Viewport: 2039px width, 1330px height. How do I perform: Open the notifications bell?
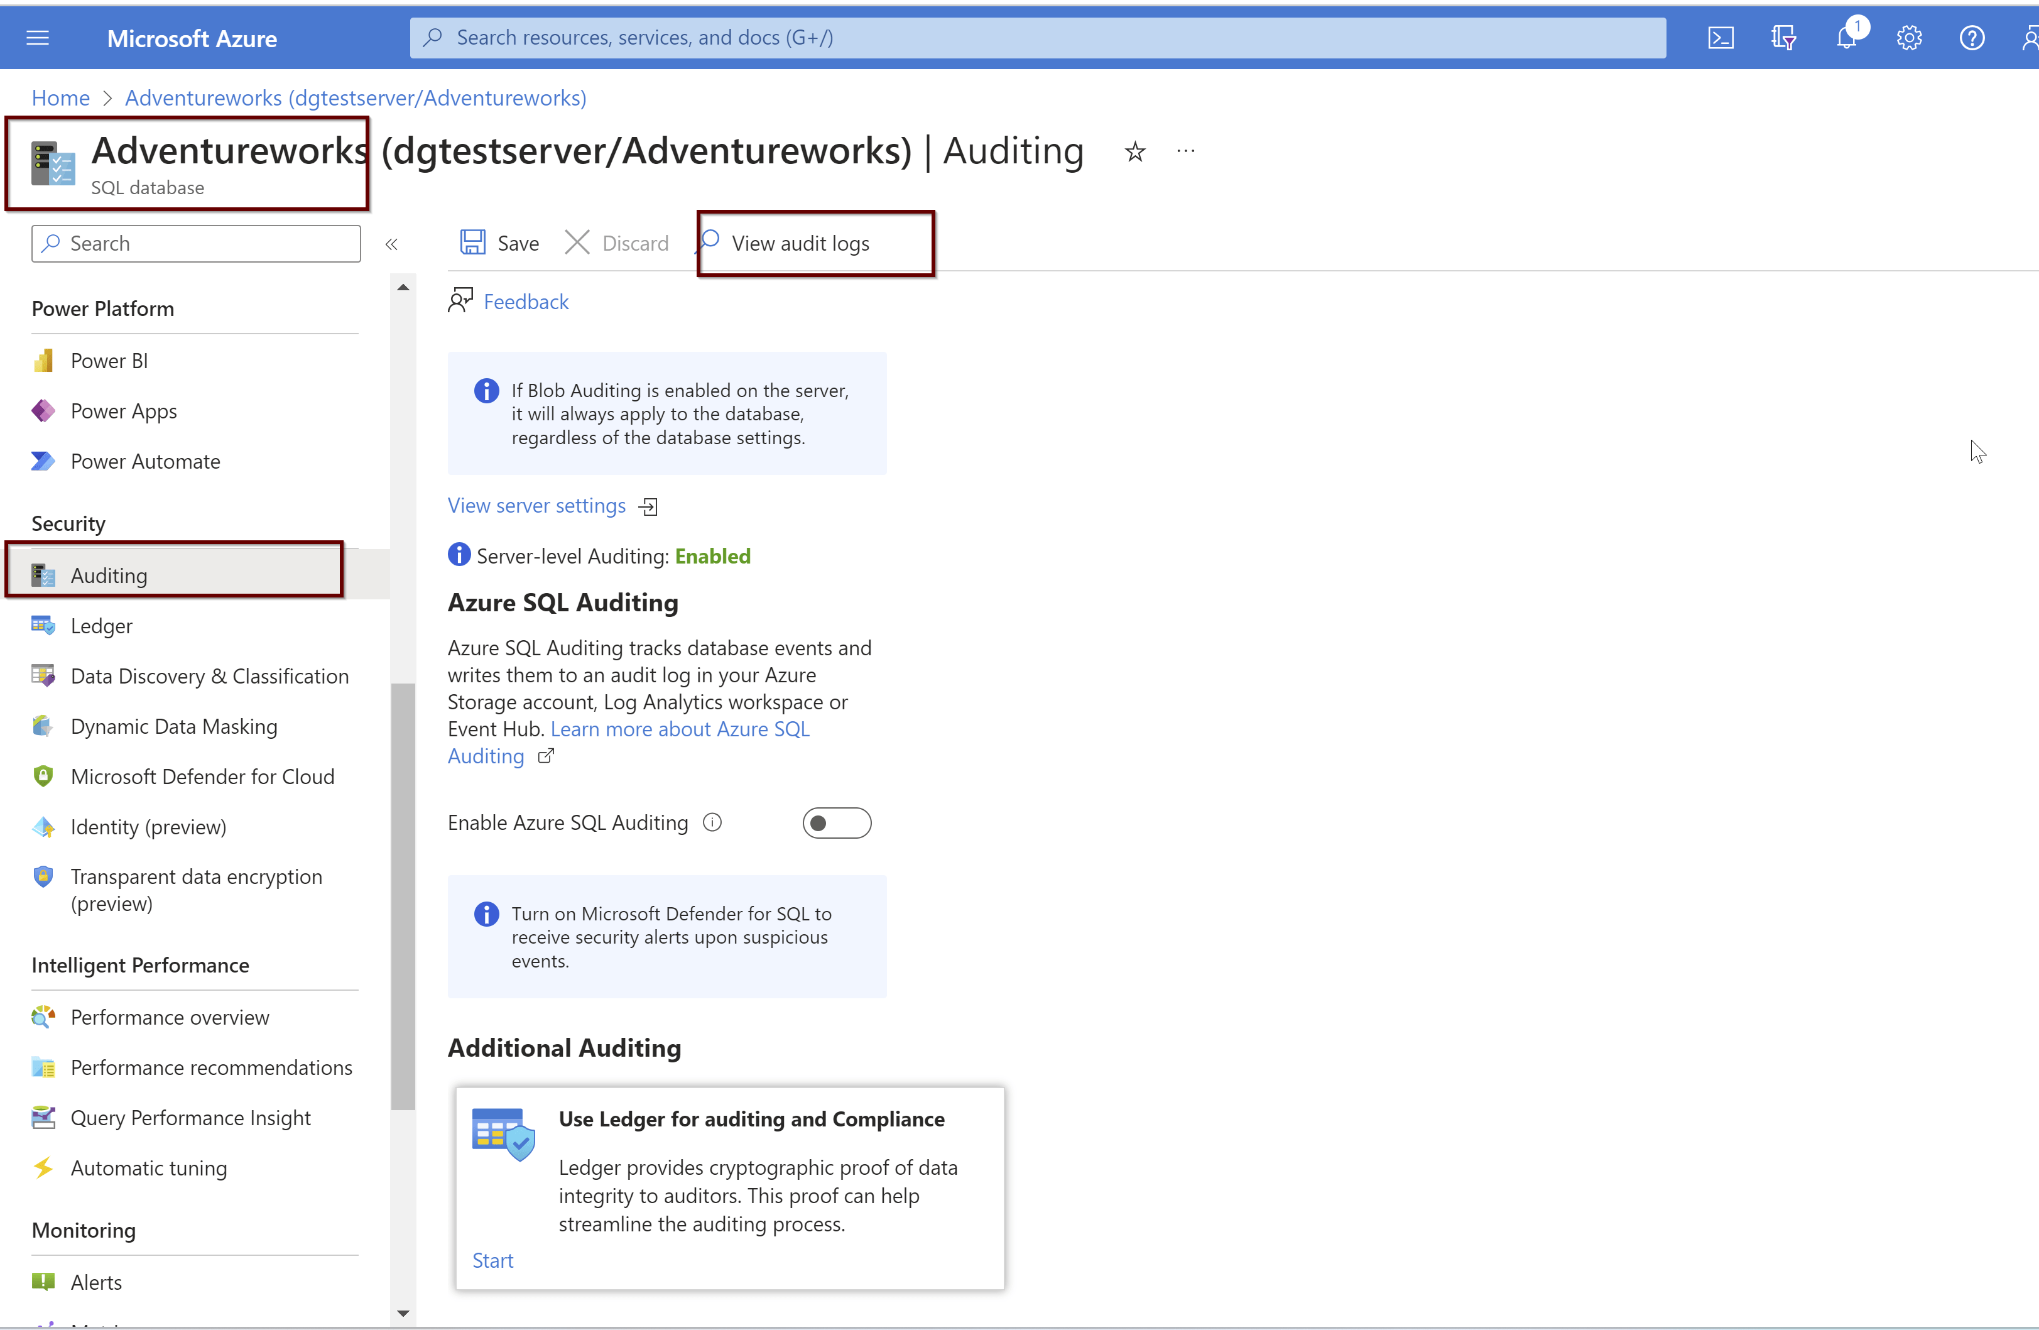[x=1846, y=37]
